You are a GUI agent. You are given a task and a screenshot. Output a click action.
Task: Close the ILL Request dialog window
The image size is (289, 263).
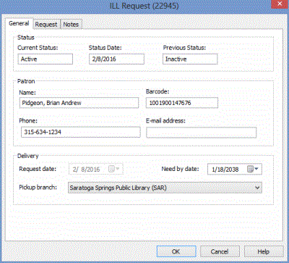(280, 4)
